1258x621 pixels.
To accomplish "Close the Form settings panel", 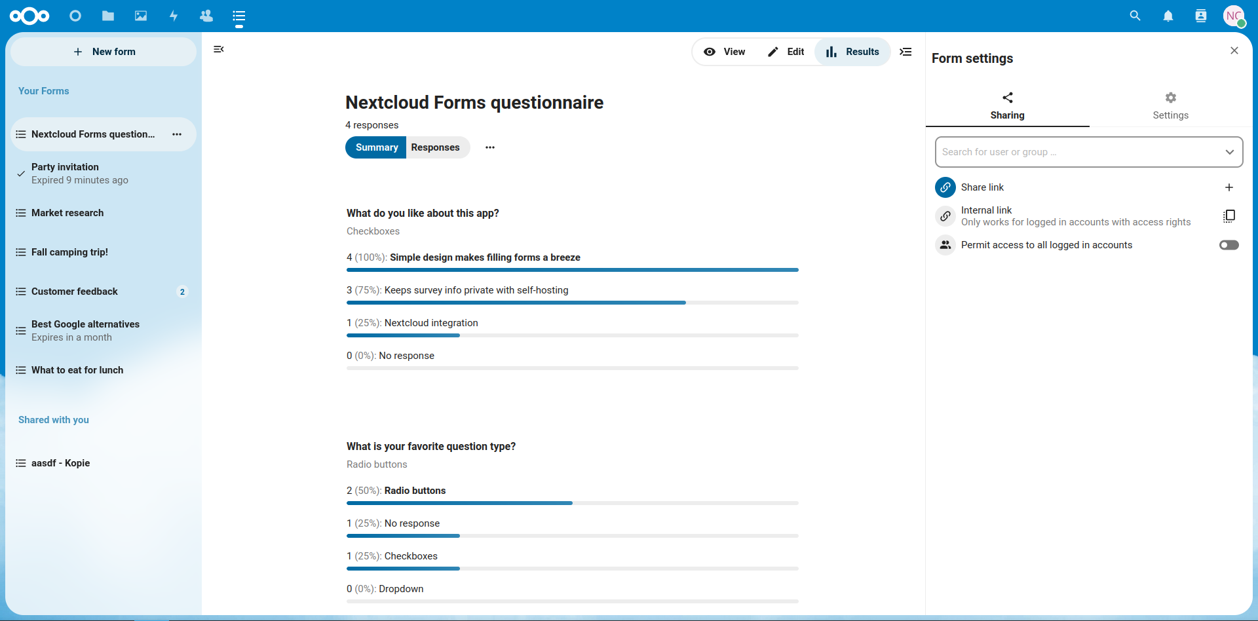I will [x=1234, y=50].
